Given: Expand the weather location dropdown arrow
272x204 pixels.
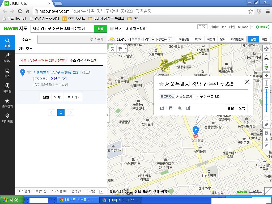Looking at the screenshot, I should point(170,39).
